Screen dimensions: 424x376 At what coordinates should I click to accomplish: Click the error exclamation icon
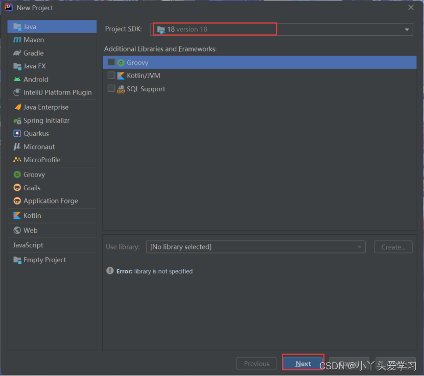tap(110, 271)
